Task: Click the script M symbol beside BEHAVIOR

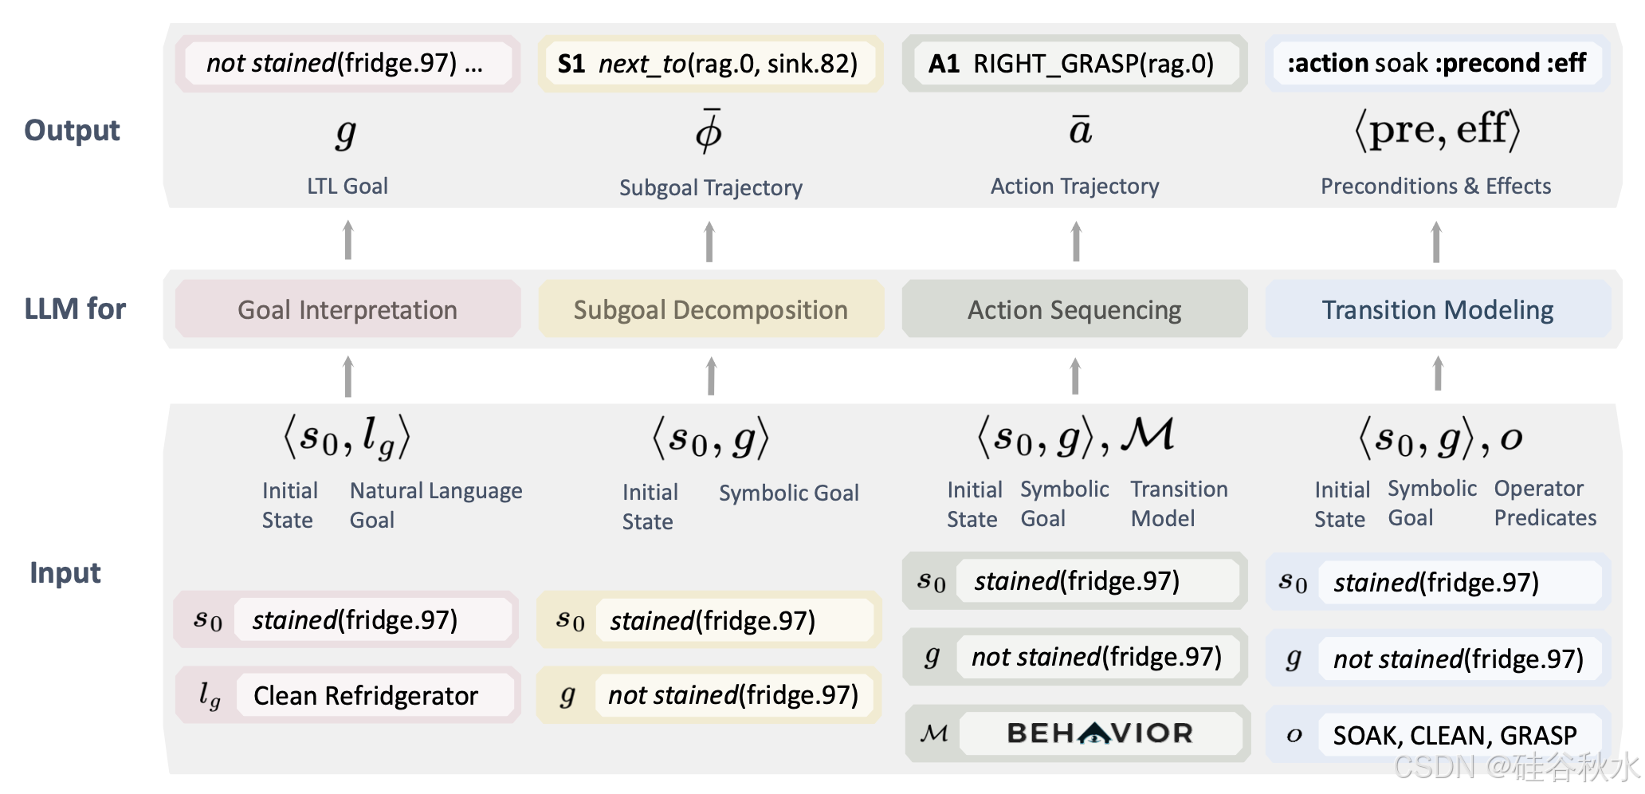Action: (934, 733)
